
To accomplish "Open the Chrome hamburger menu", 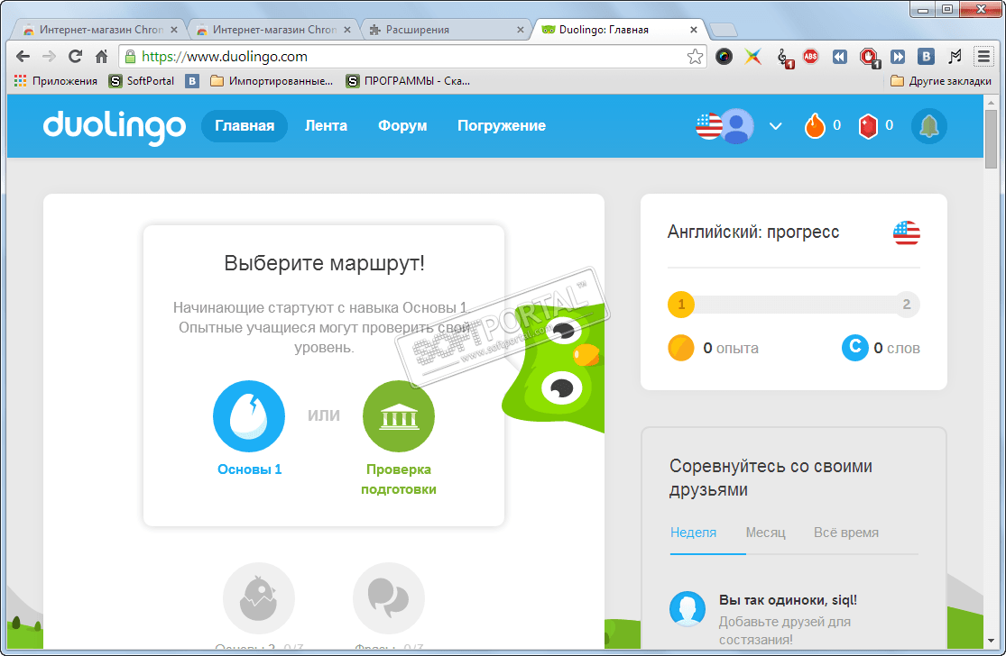I will pyautogui.click(x=983, y=57).
